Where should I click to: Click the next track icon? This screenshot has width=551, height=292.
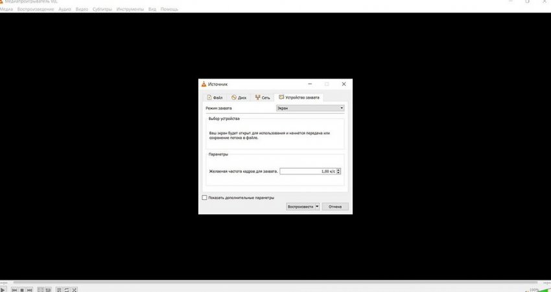coord(30,289)
